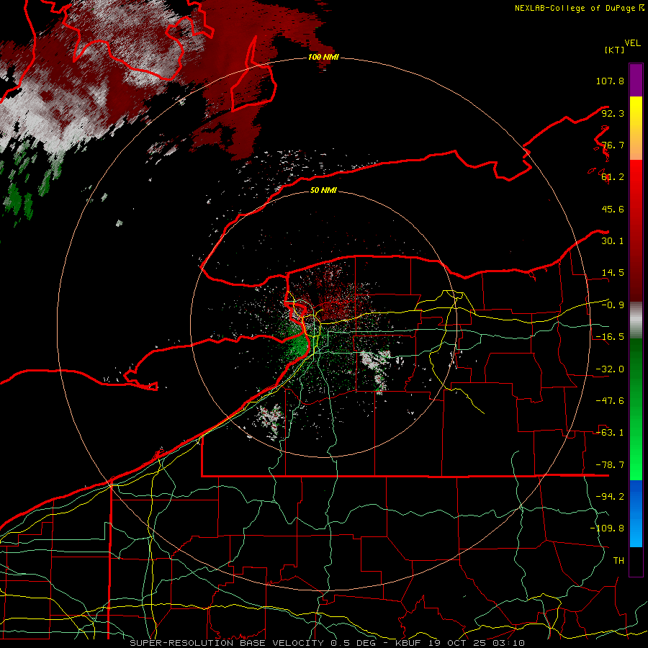The width and height of the screenshot is (648, 648).
Task: Click the 14.5 velocity scale value
Action: [613, 273]
